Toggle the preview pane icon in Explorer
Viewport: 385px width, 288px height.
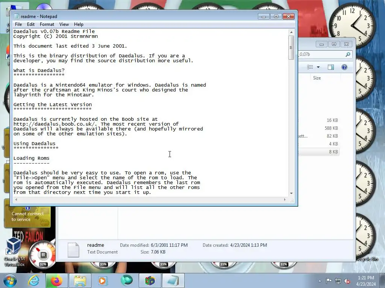331,67
